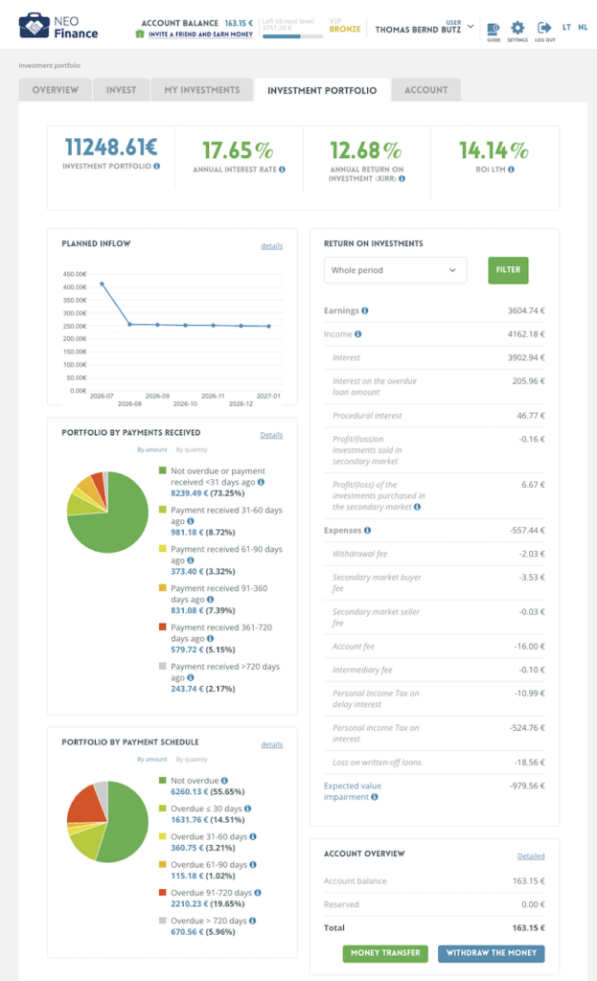The height and width of the screenshot is (981, 597).
Task: Show info icon for XIRR return
Action: (x=402, y=179)
